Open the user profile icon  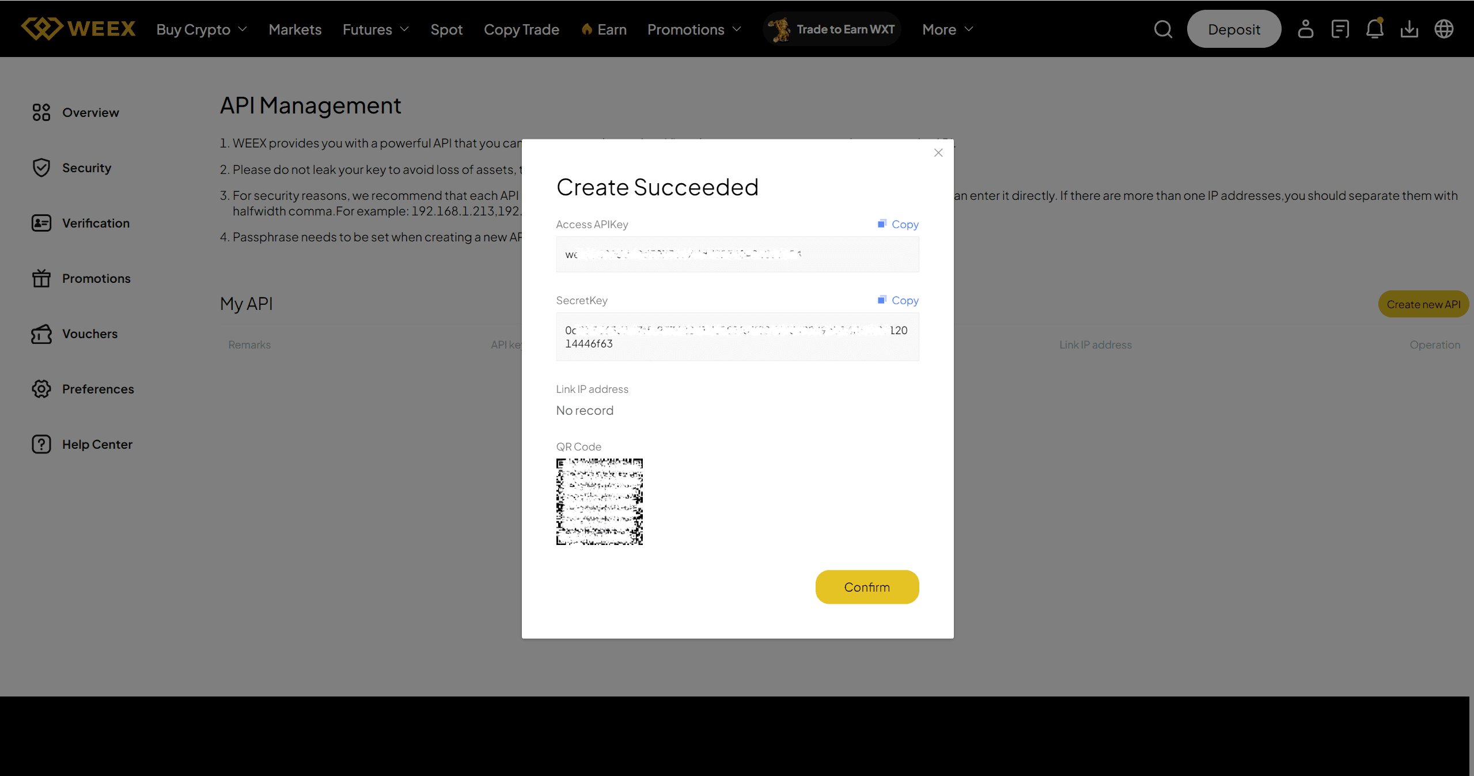coord(1305,29)
